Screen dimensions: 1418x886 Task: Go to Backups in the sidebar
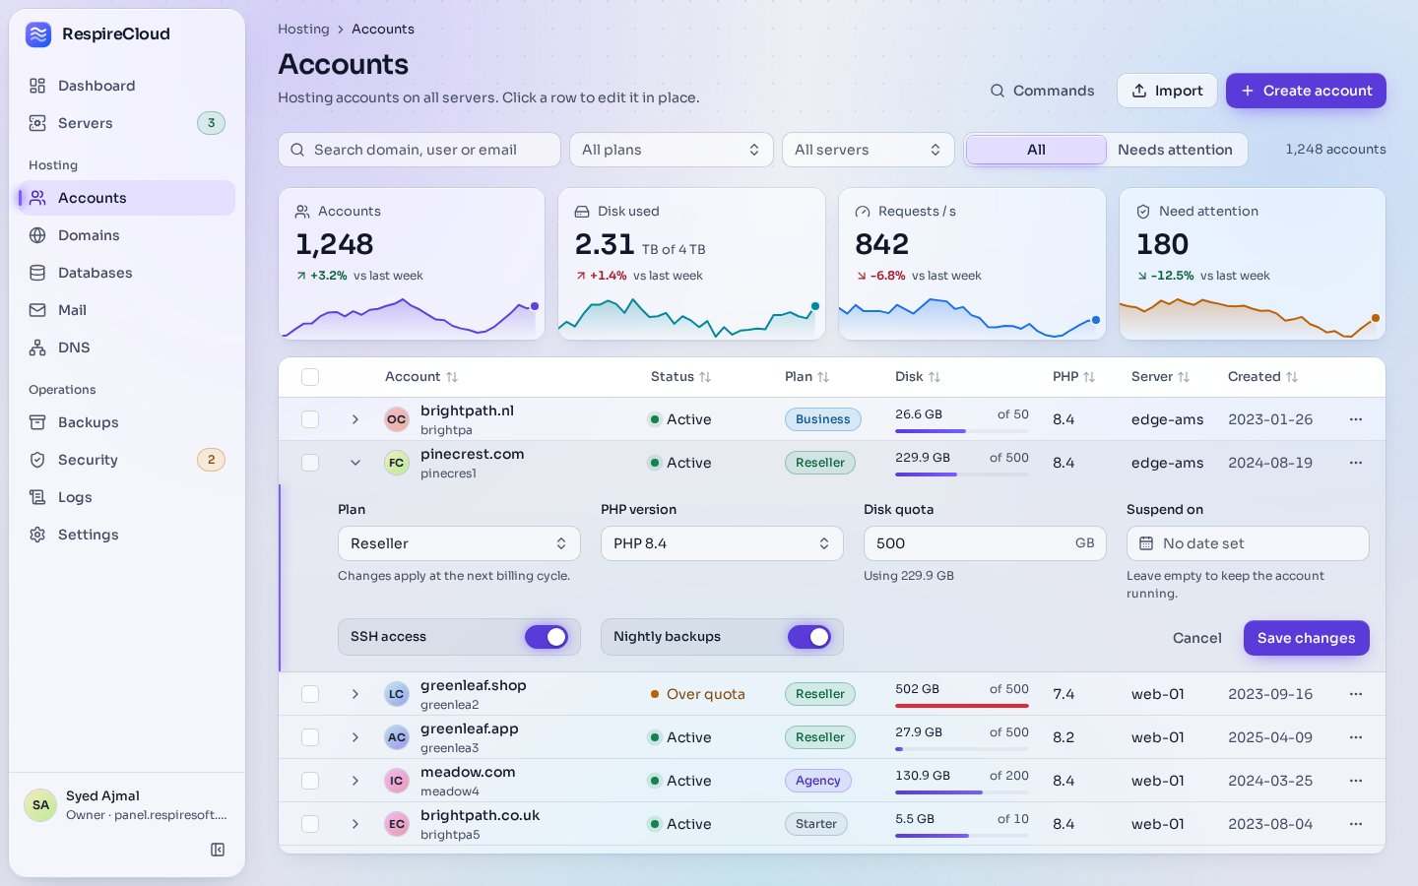point(127,422)
